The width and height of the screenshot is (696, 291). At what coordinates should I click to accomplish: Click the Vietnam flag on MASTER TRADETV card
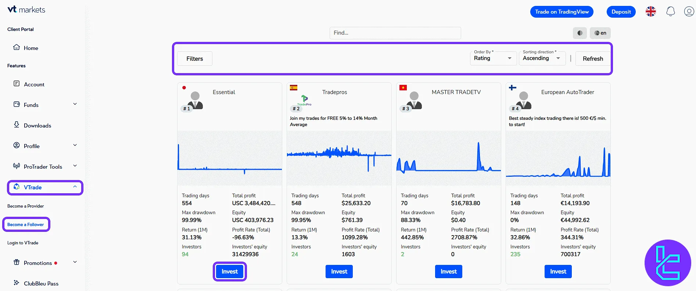tap(403, 87)
